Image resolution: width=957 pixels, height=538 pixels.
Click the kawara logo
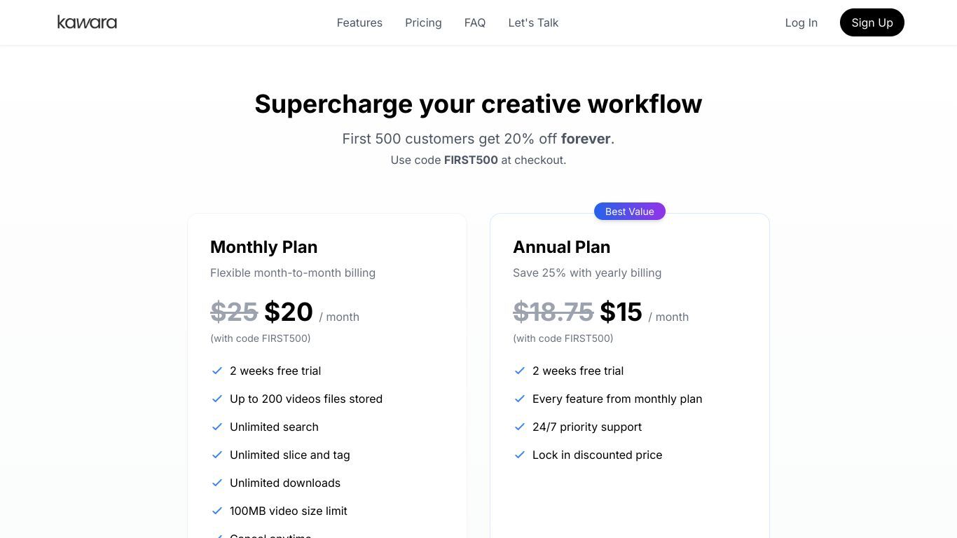(x=87, y=22)
